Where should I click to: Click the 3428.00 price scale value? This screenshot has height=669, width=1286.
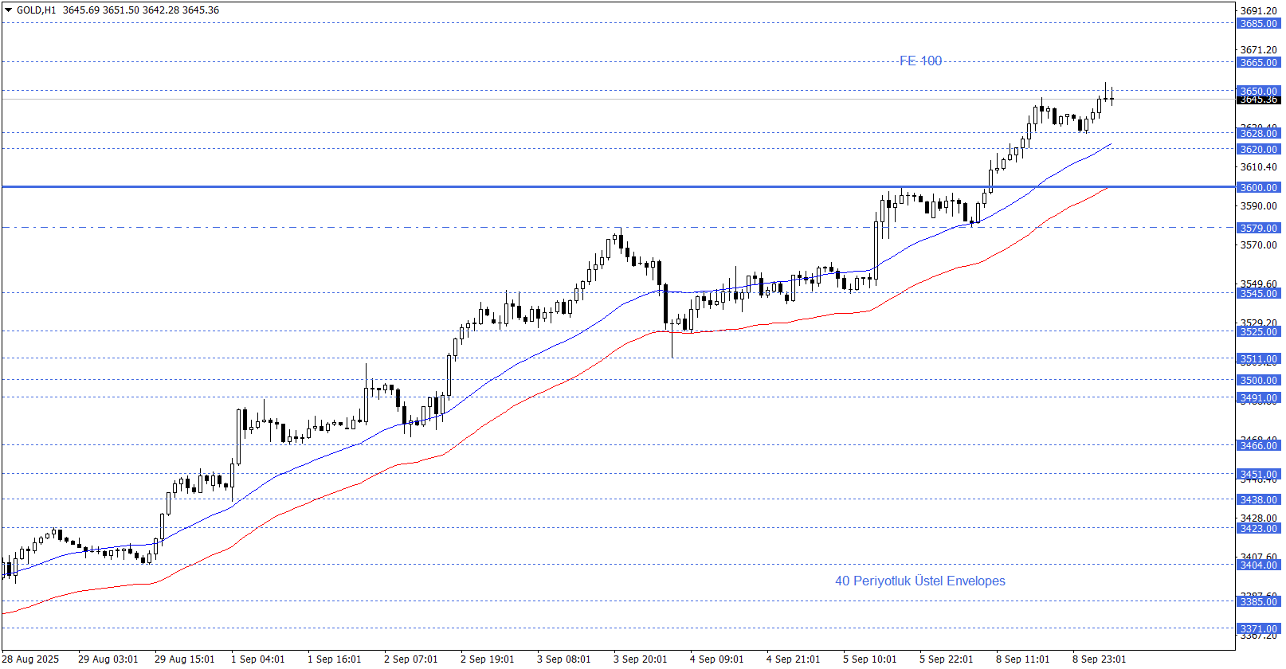click(x=1259, y=518)
